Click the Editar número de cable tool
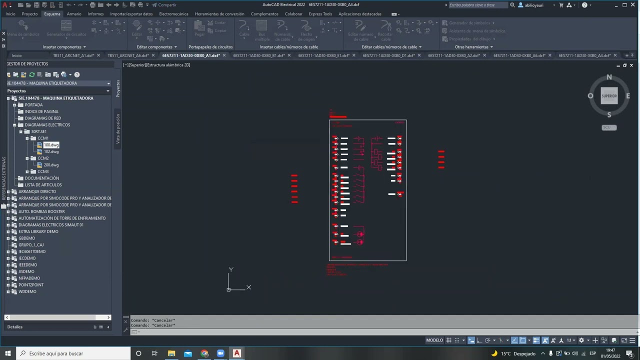This screenshot has height=360, width=640. pyautogui.click(x=361, y=30)
